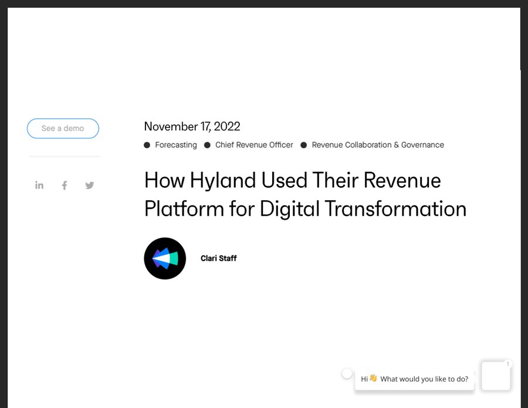Share article on LinkedIn
The height and width of the screenshot is (408, 528).
click(39, 186)
